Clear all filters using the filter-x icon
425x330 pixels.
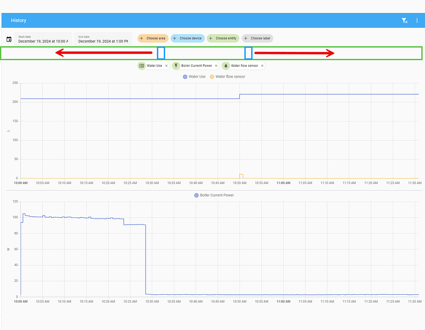click(x=404, y=20)
